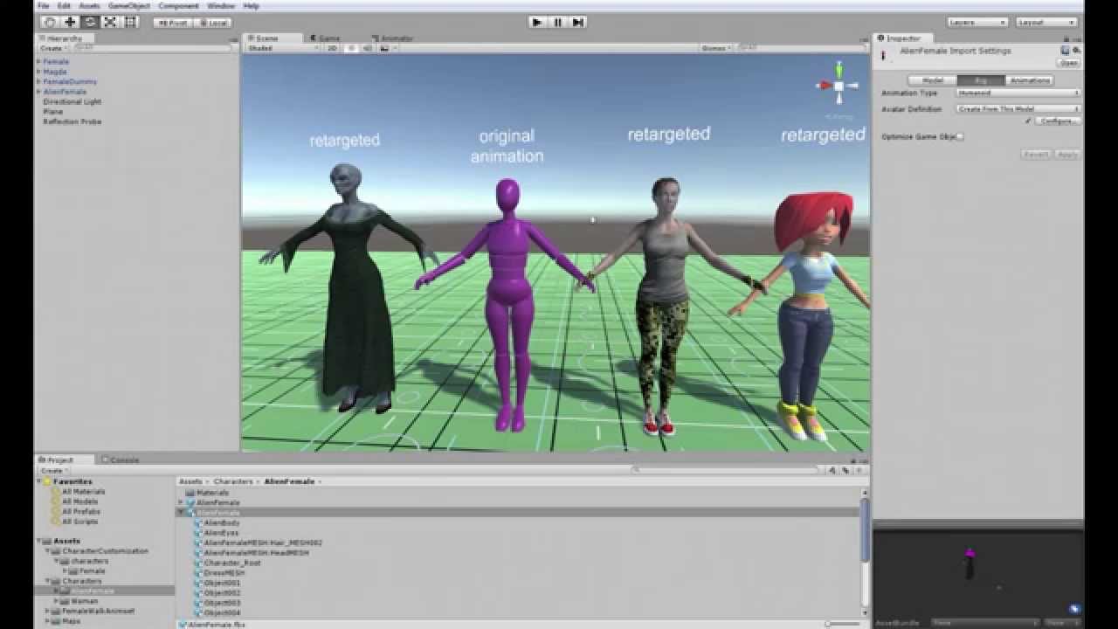Select the Rect transform tool
This screenshot has width=1118, height=629.
[130, 22]
